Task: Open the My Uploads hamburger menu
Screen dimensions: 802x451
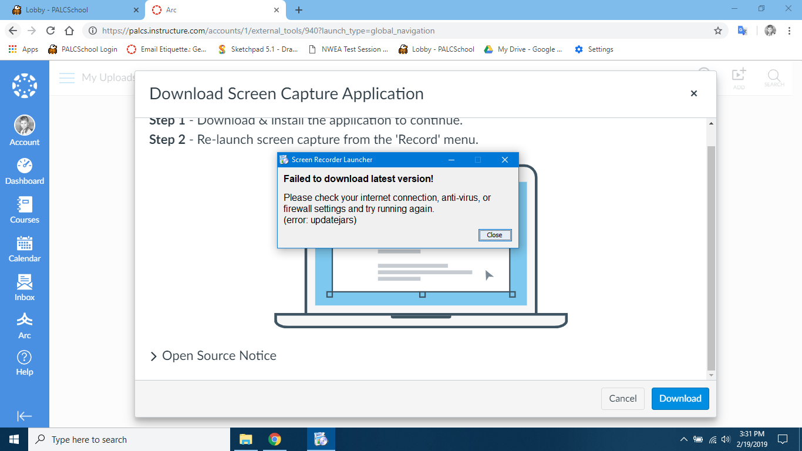Action: click(x=67, y=78)
